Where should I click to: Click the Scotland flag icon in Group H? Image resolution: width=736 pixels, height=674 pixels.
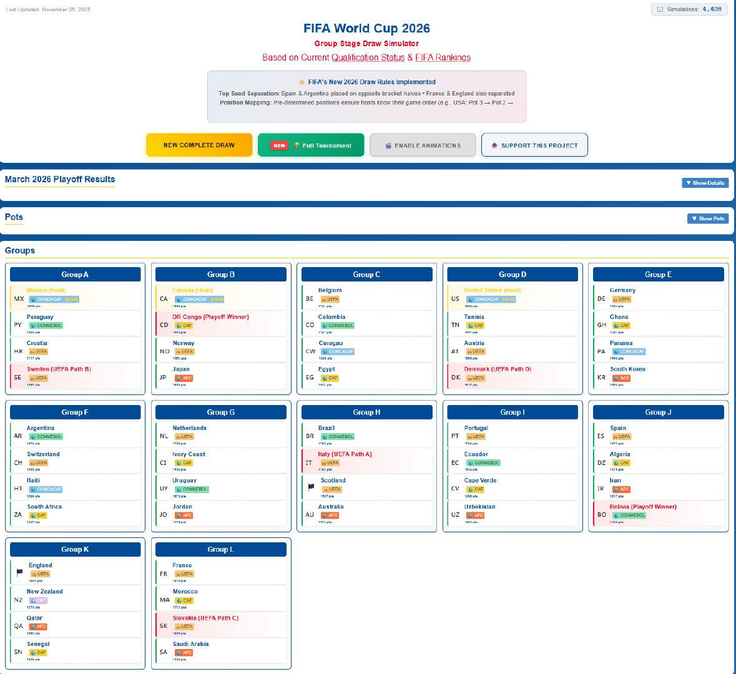point(311,487)
